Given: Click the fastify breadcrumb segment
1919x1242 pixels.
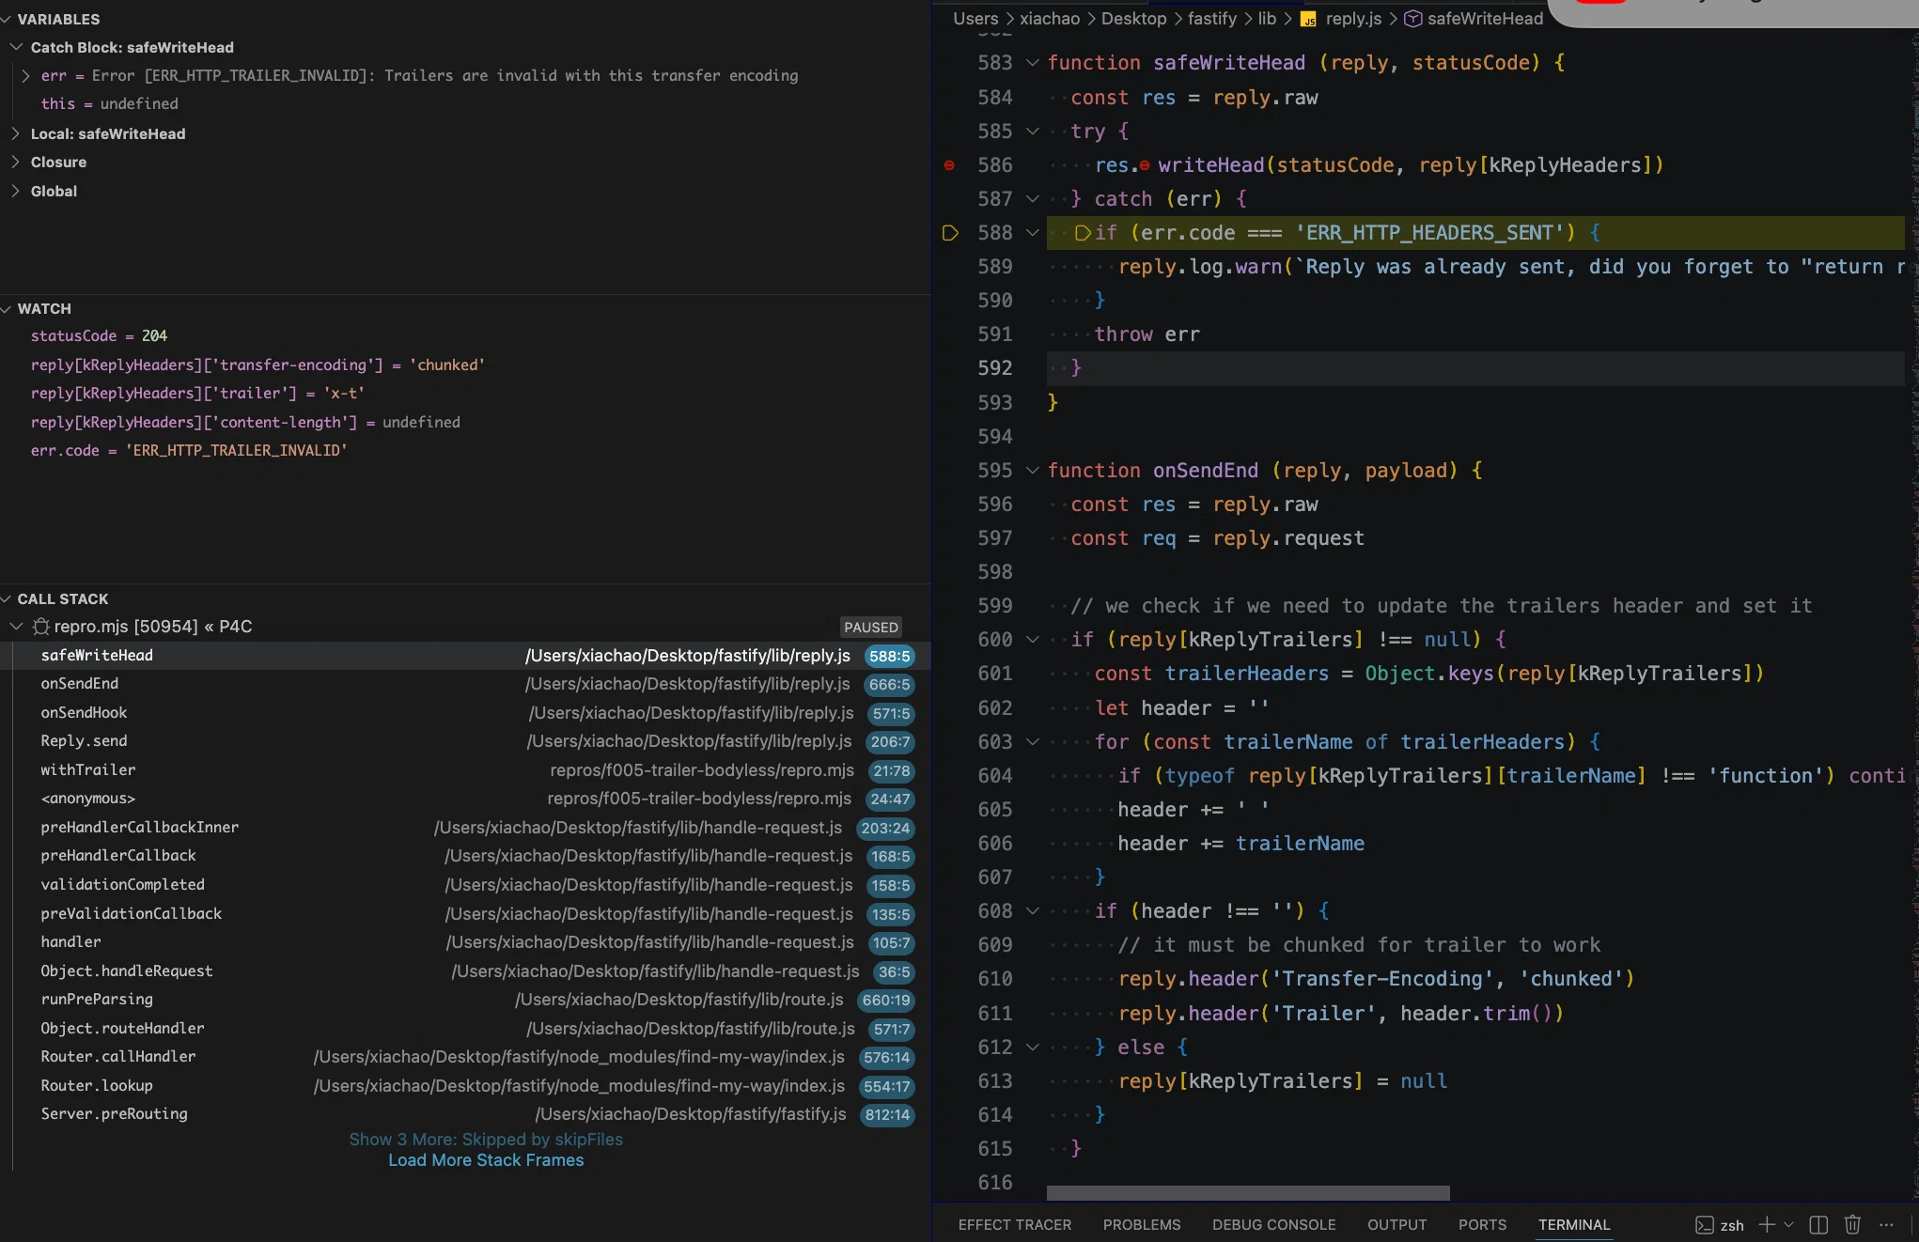Looking at the screenshot, I should point(1212,19).
